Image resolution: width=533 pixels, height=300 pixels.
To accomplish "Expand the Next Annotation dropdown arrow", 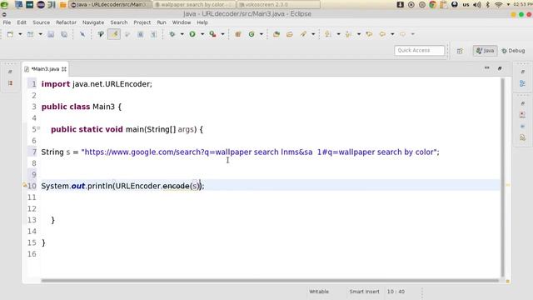I will (x=338, y=34).
